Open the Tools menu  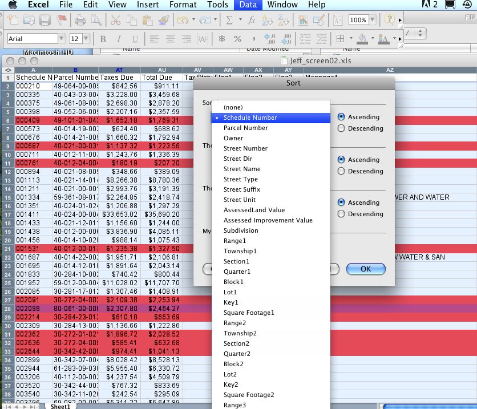coord(217,5)
